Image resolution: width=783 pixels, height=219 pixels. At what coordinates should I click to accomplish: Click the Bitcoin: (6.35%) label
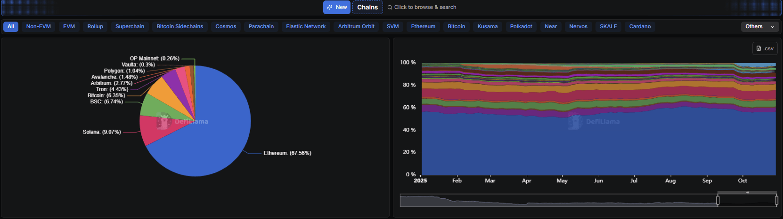[106, 95]
